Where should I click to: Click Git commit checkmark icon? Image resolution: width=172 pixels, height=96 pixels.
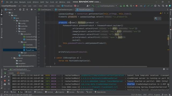tap(148, 6)
